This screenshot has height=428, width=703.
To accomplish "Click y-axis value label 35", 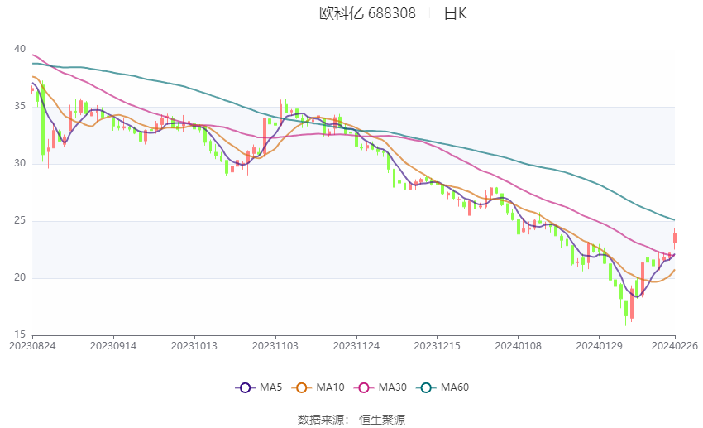I will 20,106.
